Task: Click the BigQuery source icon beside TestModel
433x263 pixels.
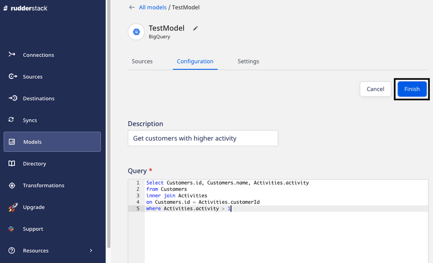Action: [136, 32]
